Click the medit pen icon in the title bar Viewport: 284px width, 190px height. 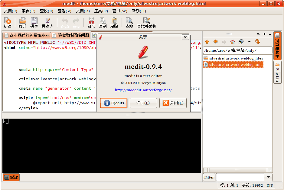coord(4,3)
